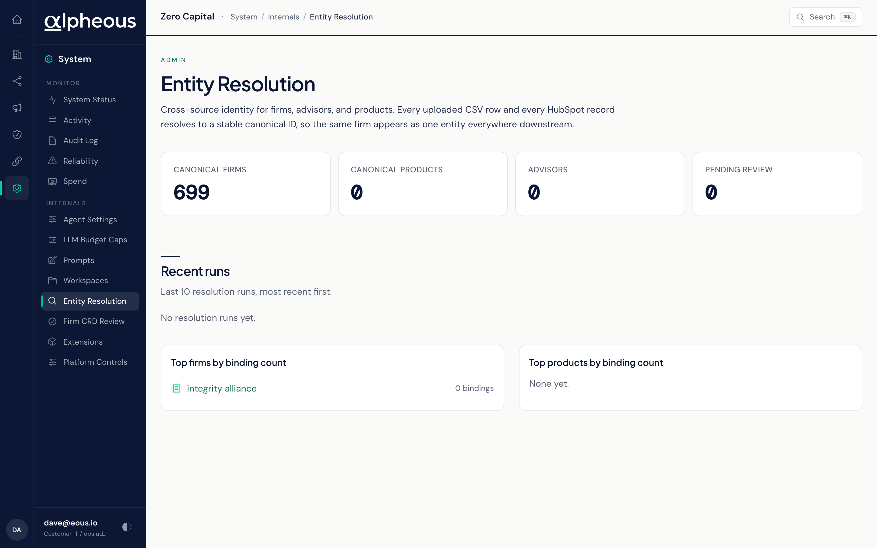Image resolution: width=877 pixels, height=548 pixels.
Task: Open Activity in Monitor section
Action: 90,120
